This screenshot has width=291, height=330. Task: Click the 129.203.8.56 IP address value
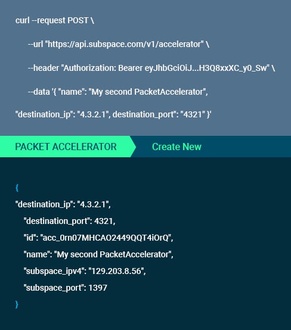(x=116, y=271)
